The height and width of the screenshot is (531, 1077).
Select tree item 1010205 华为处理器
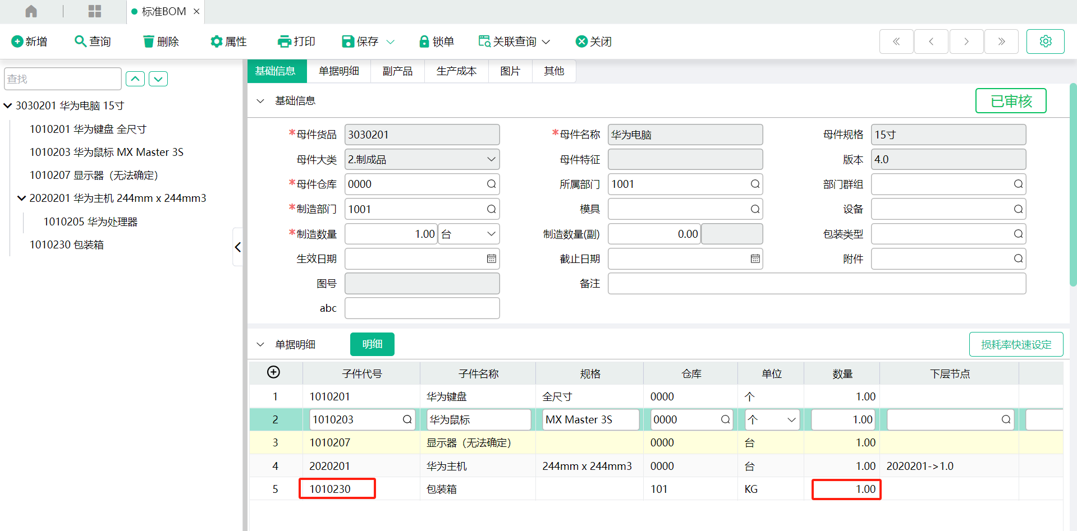tap(90, 221)
